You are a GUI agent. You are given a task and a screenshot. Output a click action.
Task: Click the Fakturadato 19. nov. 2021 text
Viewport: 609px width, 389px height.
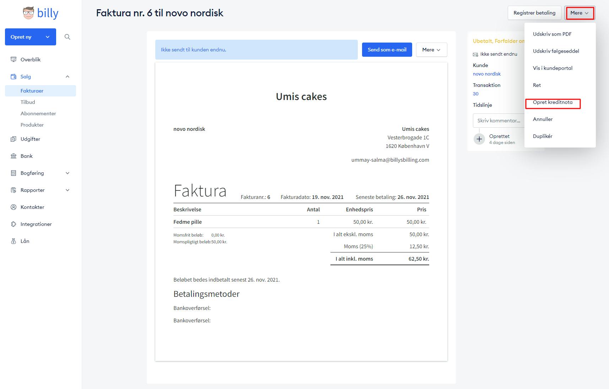tap(312, 197)
